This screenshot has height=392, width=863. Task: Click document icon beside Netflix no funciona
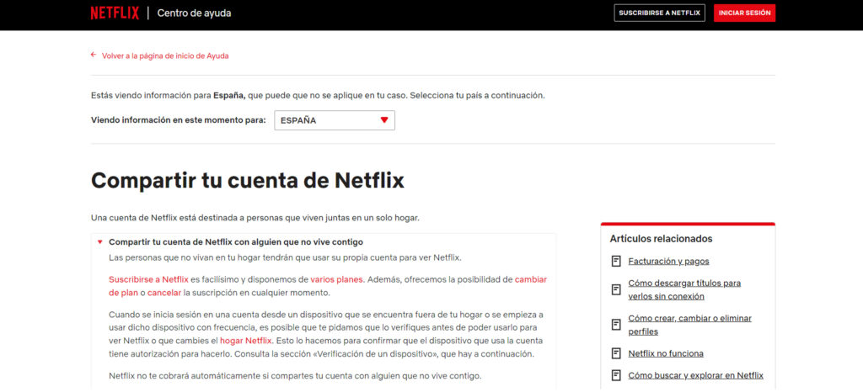pyautogui.click(x=616, y=353)
